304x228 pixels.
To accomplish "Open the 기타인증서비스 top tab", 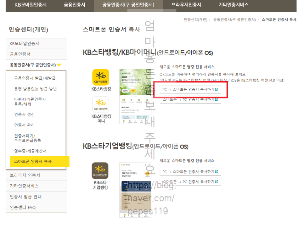I will point(234,5).
